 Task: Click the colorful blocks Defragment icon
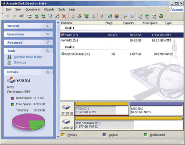[x=117, y=16]
